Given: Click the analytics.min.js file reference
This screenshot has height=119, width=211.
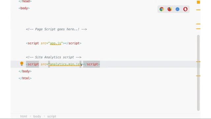Looking at the screenshot, I should [65, 64].
